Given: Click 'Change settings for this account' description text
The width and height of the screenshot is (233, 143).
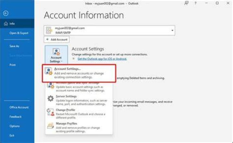Looking at the screenshot, I should click(109, 54).
